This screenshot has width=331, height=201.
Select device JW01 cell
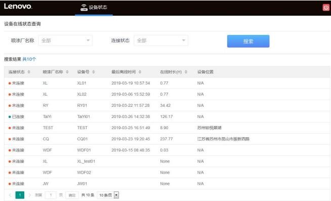[x=82, y=184]
